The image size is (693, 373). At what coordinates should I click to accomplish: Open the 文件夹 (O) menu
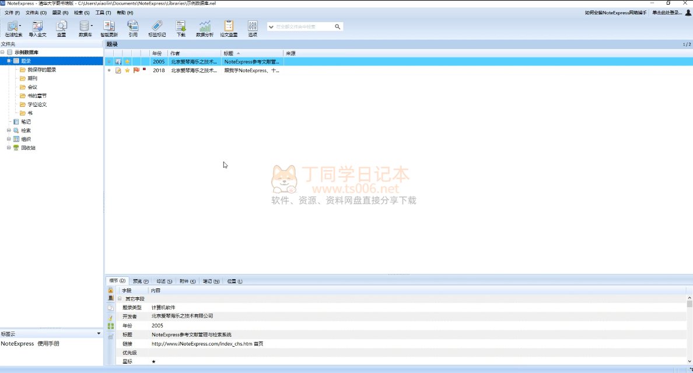pyautogui.click(x=36, y=13)
